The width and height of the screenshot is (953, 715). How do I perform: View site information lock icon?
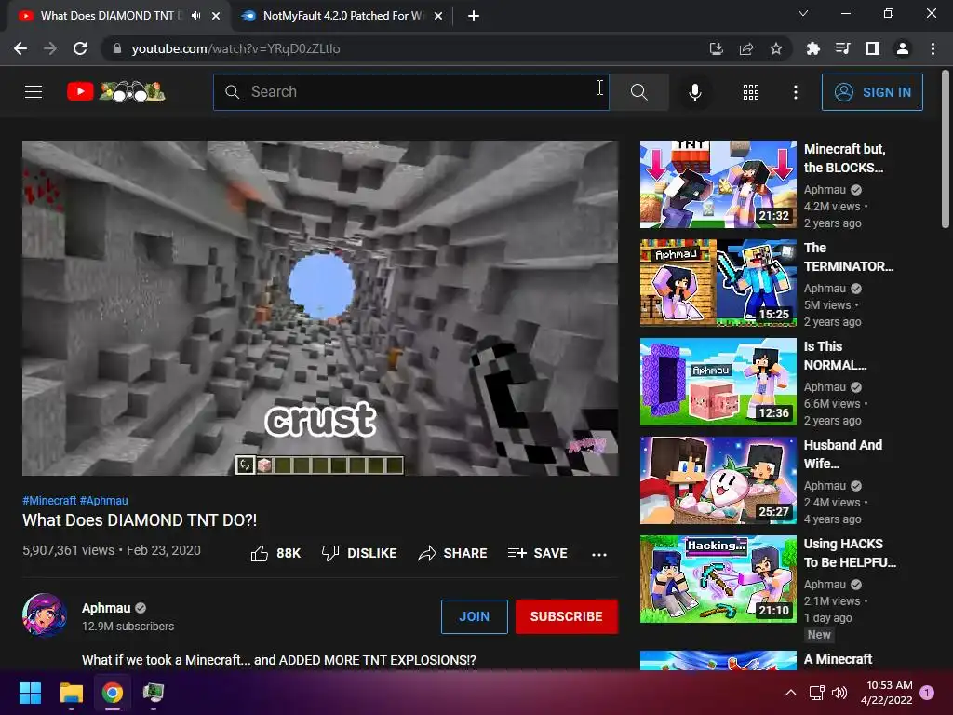pyautogui.click(x=117, y=48)
